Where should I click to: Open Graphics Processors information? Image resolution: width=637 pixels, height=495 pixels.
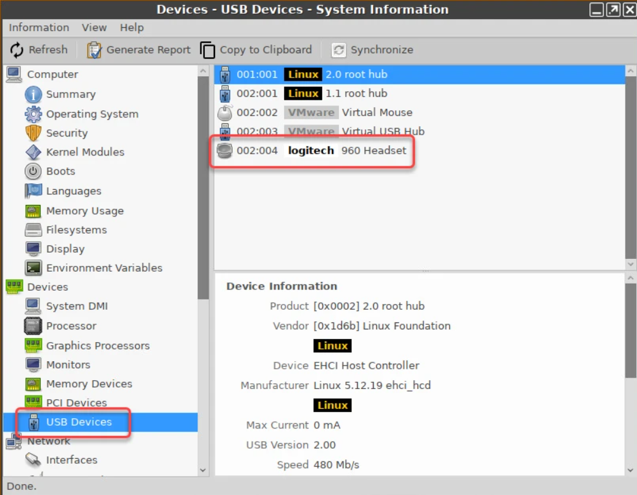[x=97, y=345]
